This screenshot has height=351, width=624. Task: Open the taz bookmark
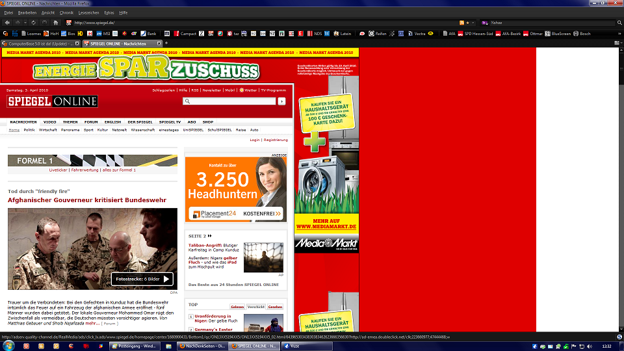(233, 34)
